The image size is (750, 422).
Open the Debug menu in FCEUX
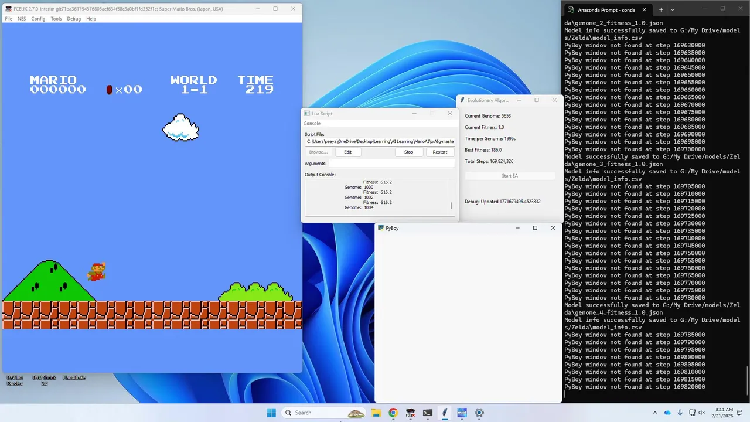pyautogui.click(x=74, y=19)
